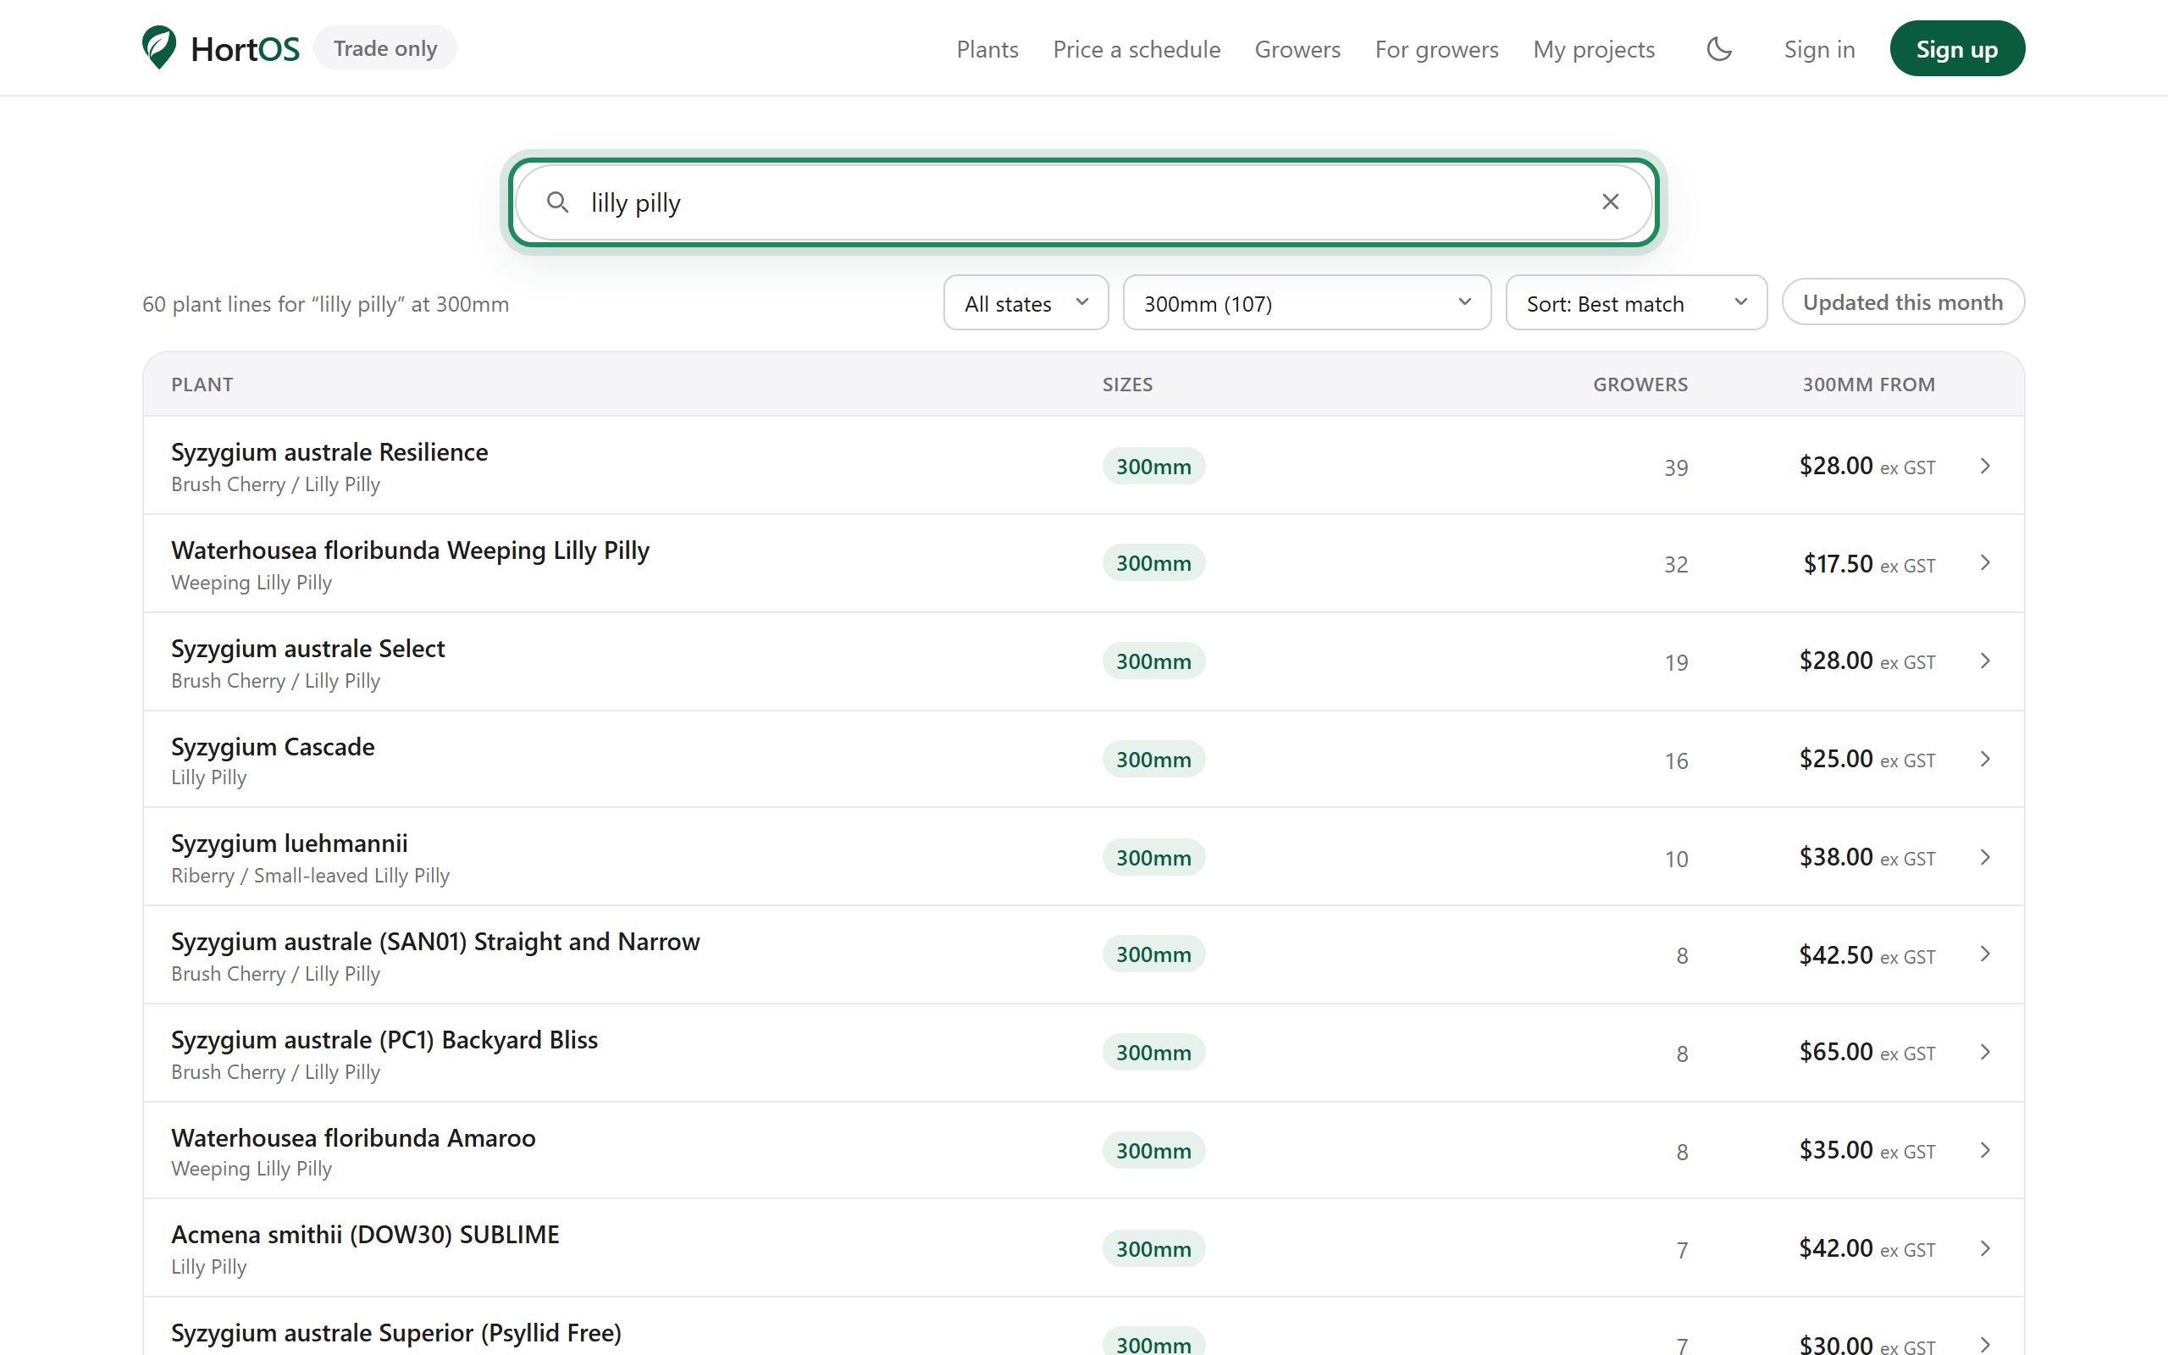Click the magnifier icon in the search box
Image resolution: width=2168 pixels, height=1355 pixels.
click(x=557, y=202)
